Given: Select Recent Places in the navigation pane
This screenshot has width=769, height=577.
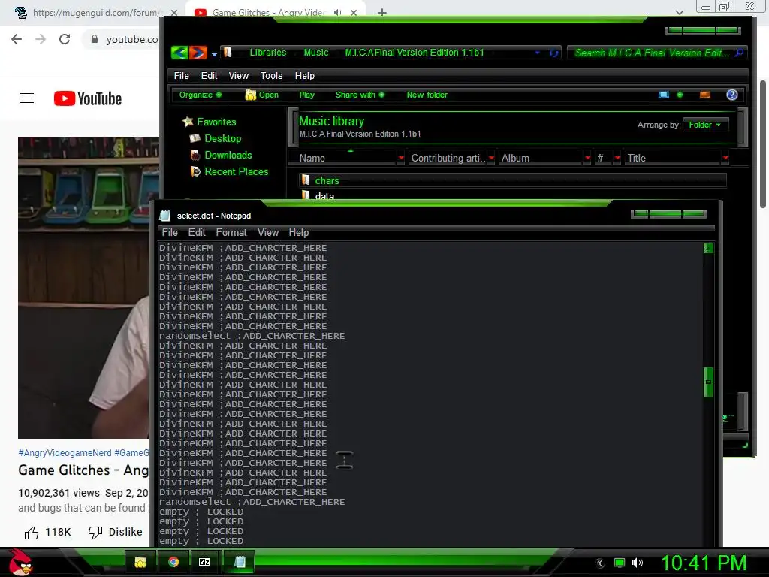Looking at the screenshot, I should click(x=229, y=172).
